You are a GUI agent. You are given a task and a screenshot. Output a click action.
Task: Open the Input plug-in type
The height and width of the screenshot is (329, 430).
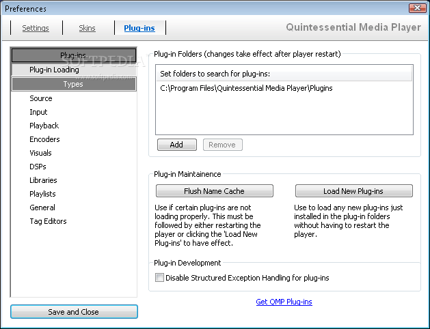38,112
